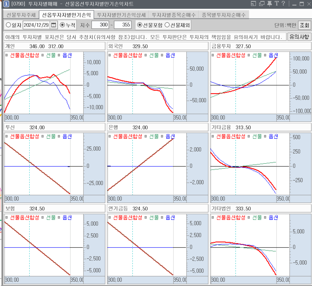Click the pin window icon in title bar
Viewport: 312px width, 286px height.
(x=269, y=4)
